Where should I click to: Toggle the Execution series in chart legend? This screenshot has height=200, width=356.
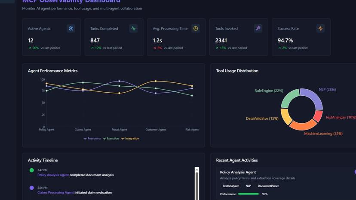point(111,139)
